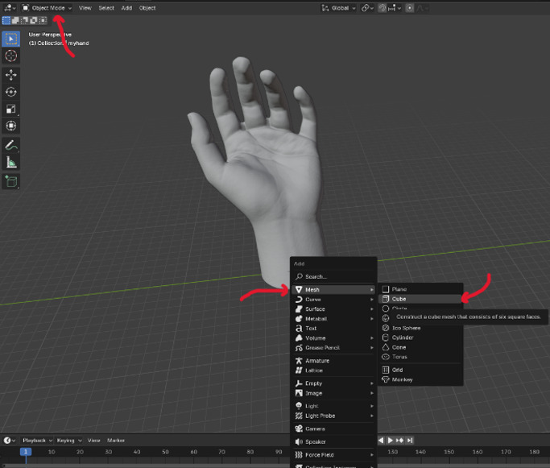
Task: Open the timeline Marker menu
Action: pyautogui.click(x=116, y=441)
